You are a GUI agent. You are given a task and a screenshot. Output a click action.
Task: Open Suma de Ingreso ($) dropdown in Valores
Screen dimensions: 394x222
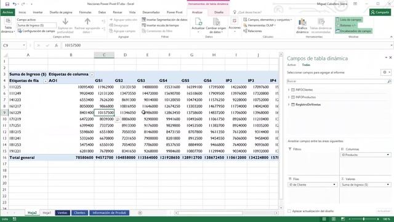[388, 185]
